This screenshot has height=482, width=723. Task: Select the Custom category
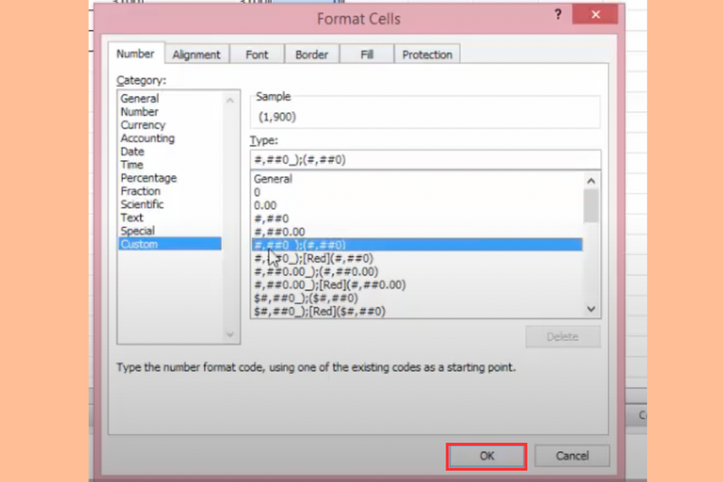coord(170,244)
